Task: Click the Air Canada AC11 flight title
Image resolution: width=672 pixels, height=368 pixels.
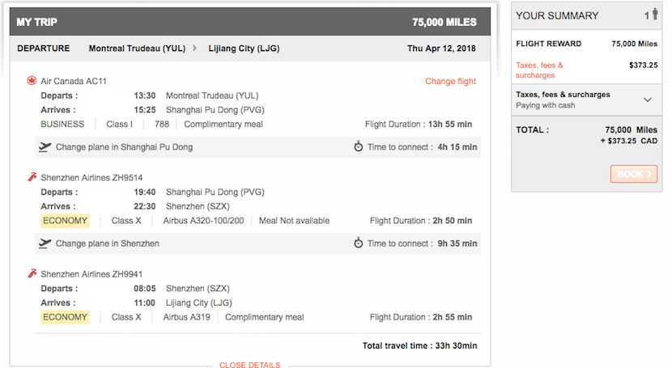Action: pos(74,81)
